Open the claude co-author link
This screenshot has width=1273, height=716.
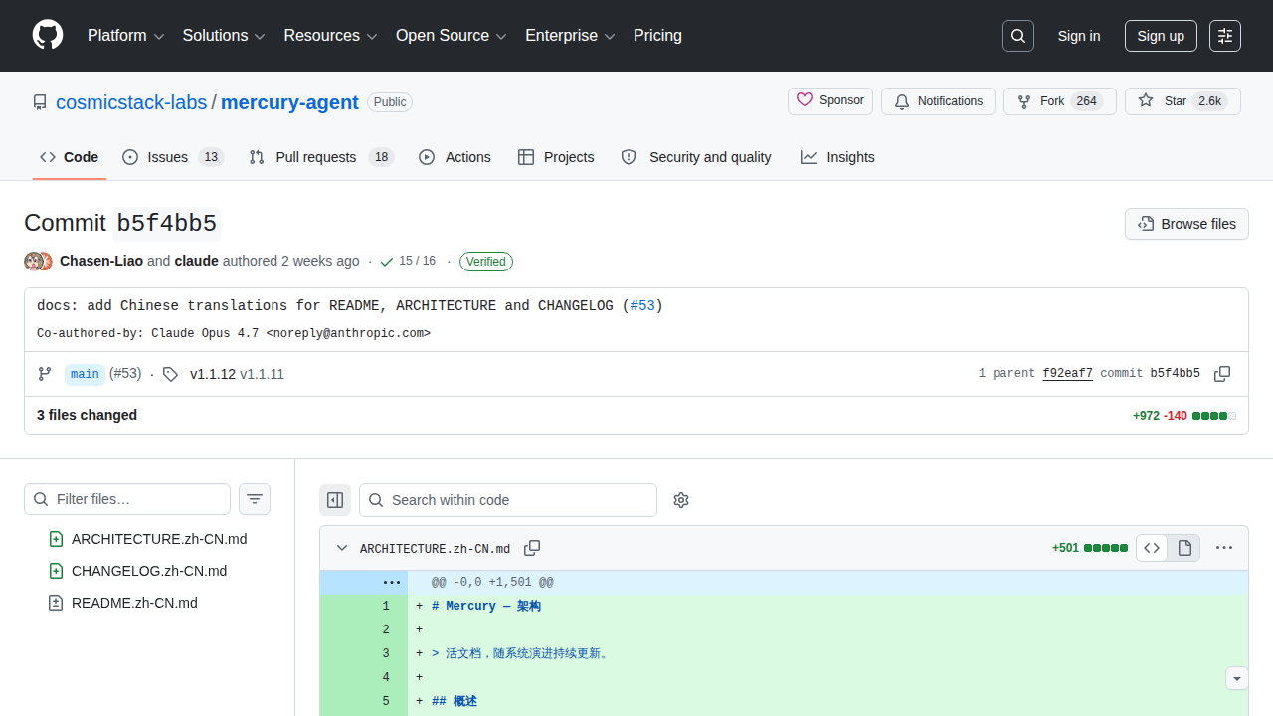(x=196, y=261)
